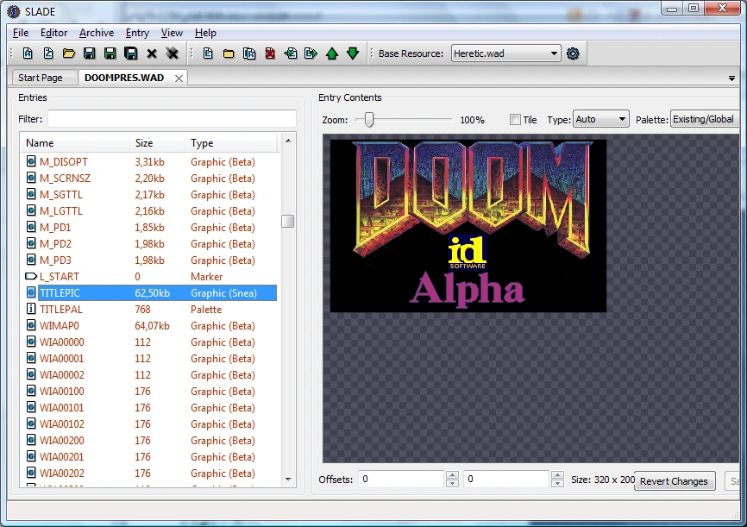This screenshot has width=747, height=527.
Task: Click the Close All double-X icon
Action: (x=172, y=53)
